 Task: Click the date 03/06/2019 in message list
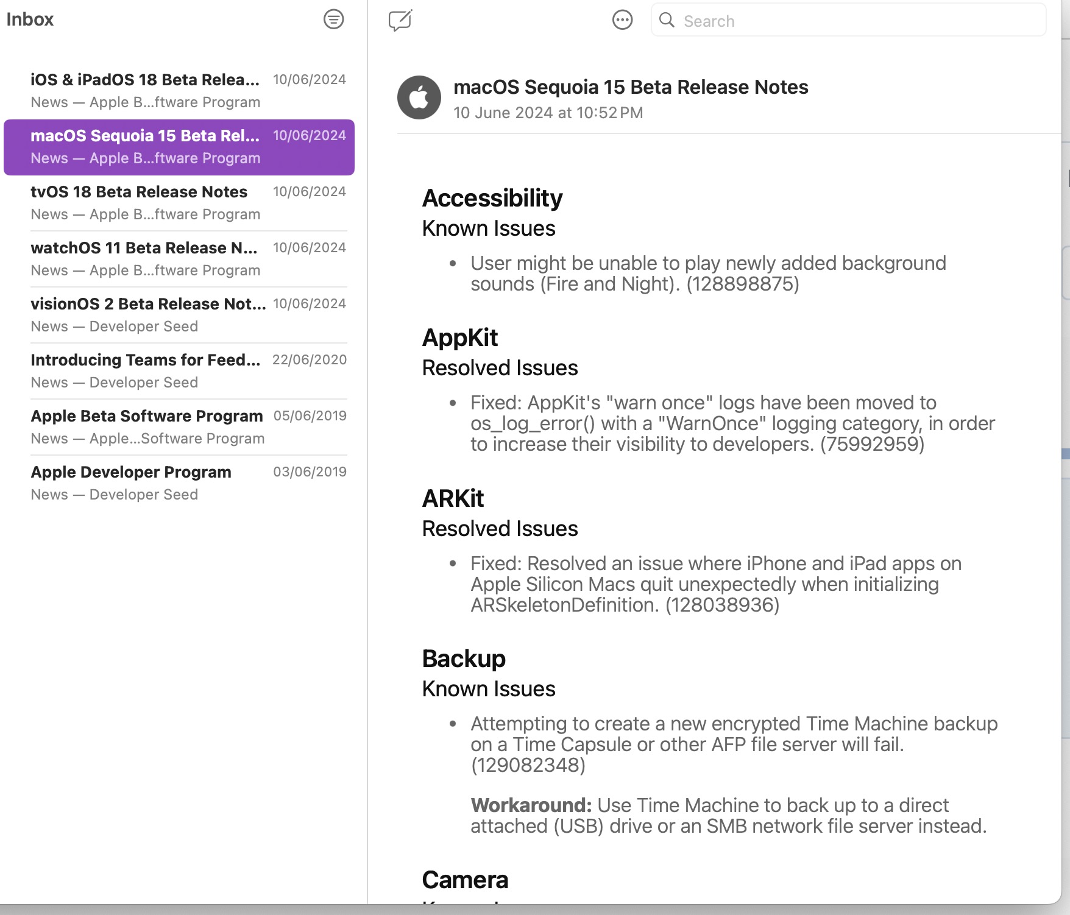click(x=310, y=472)
